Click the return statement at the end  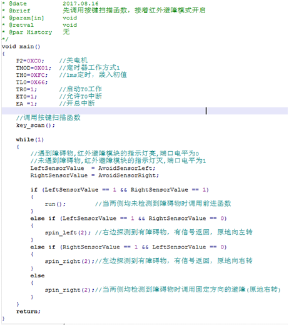coord(28,312)
